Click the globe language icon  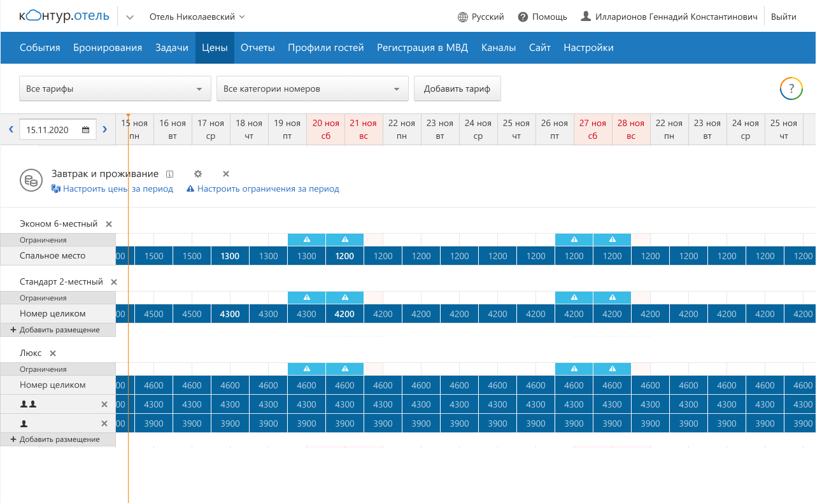[463, 17]
